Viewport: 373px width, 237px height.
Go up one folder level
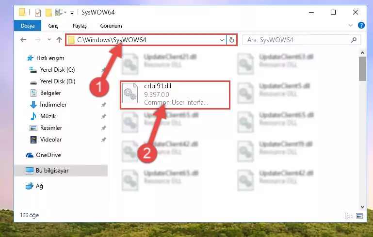[x=59, y=40]
